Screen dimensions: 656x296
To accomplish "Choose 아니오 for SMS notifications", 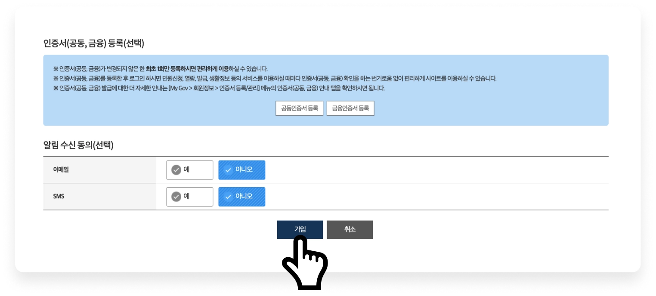I will pyautogui.click(x=242, y=197).
